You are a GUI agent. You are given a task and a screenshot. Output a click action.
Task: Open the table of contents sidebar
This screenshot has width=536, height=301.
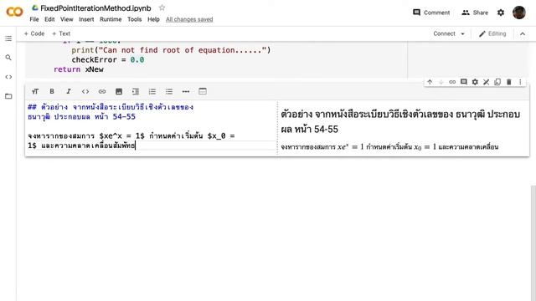coord(8,38)
